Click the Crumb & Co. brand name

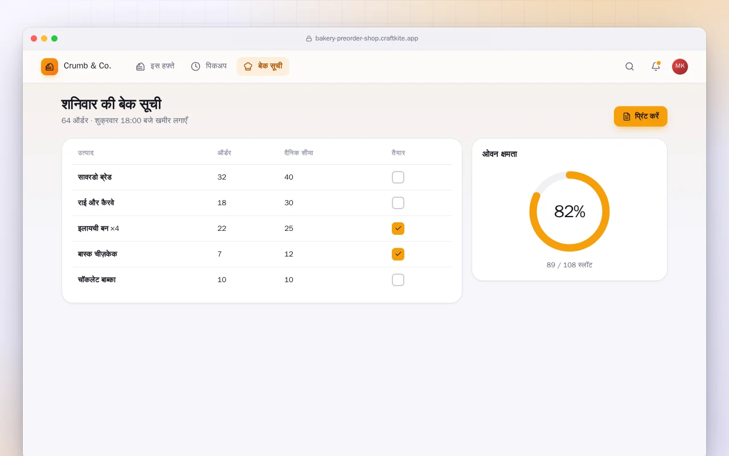click(87, 66)
